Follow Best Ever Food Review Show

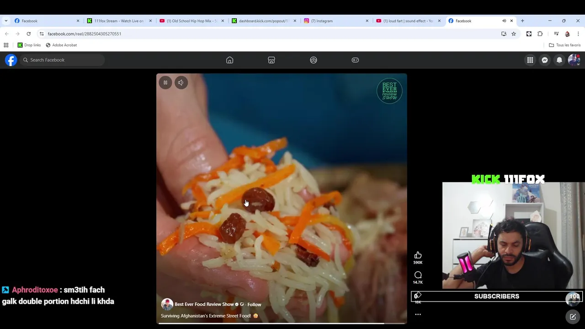tap(254, 304)
